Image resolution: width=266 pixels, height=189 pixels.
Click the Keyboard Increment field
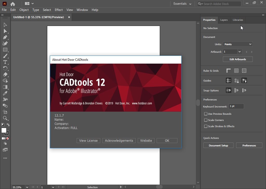(x=236, y=106)
